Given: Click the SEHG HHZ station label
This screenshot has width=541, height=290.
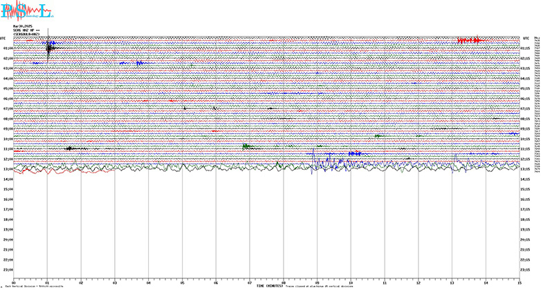Looking at the screenshot, I should click(x=25, y=30).
